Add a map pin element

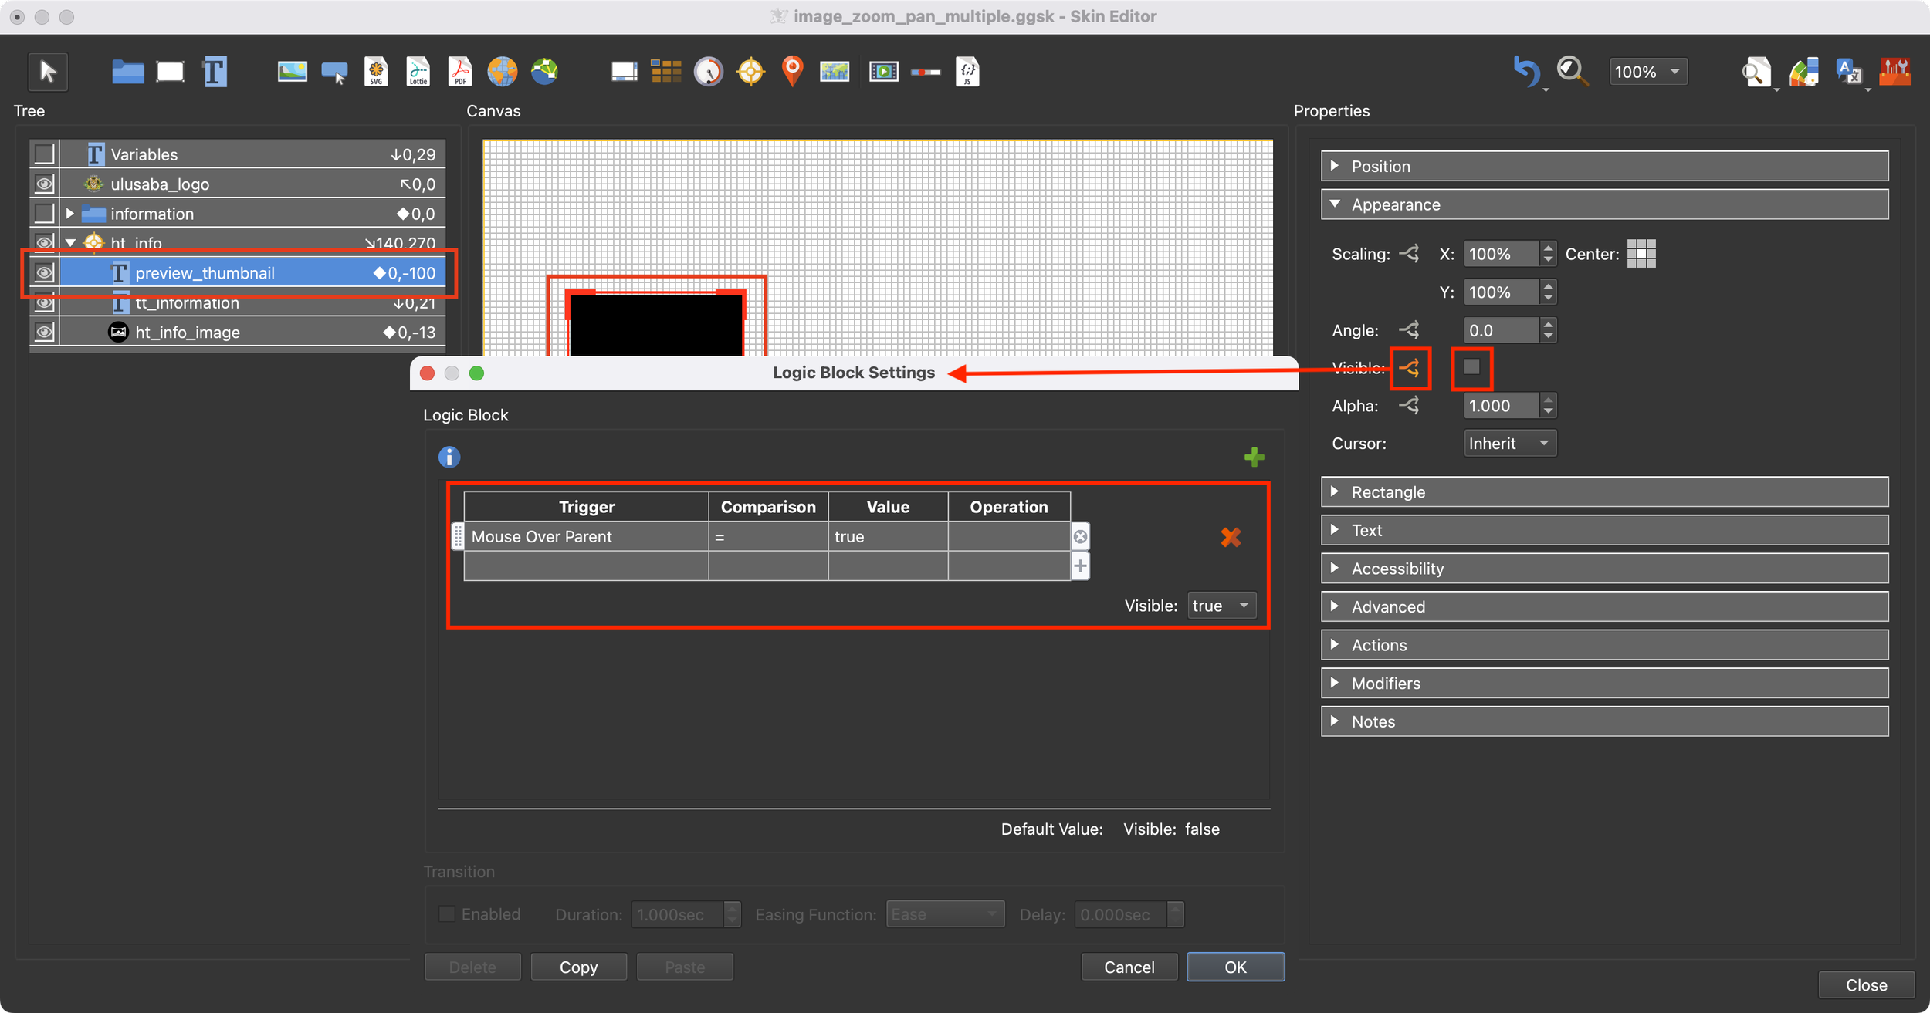pyautogui.click(x=792, y=72)
